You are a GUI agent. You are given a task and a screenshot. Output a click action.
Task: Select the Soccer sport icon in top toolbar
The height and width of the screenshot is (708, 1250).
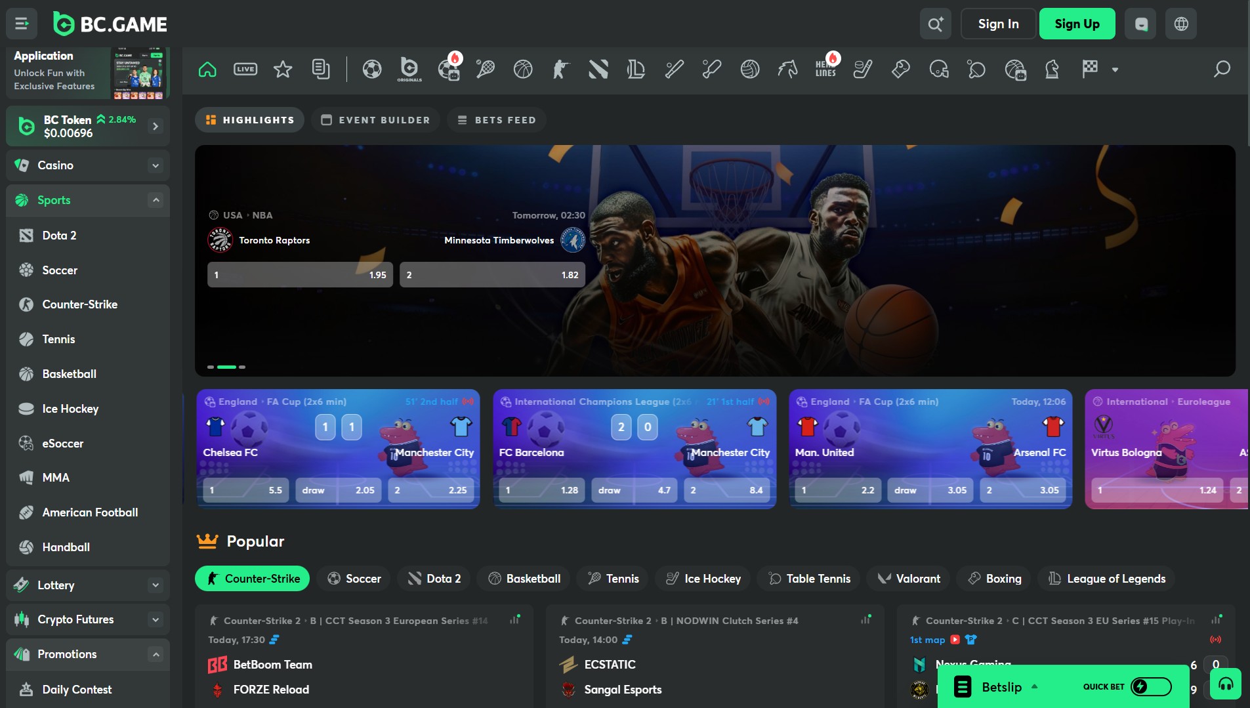click(371, 69)
